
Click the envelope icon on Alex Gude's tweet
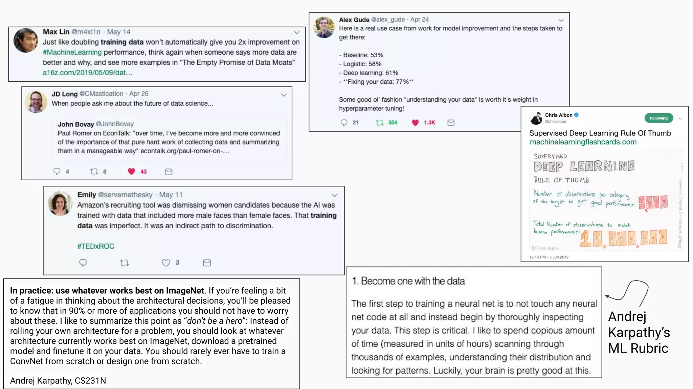[x=451, y=123]
